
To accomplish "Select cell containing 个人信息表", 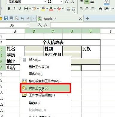I will [x=53, y=43].
